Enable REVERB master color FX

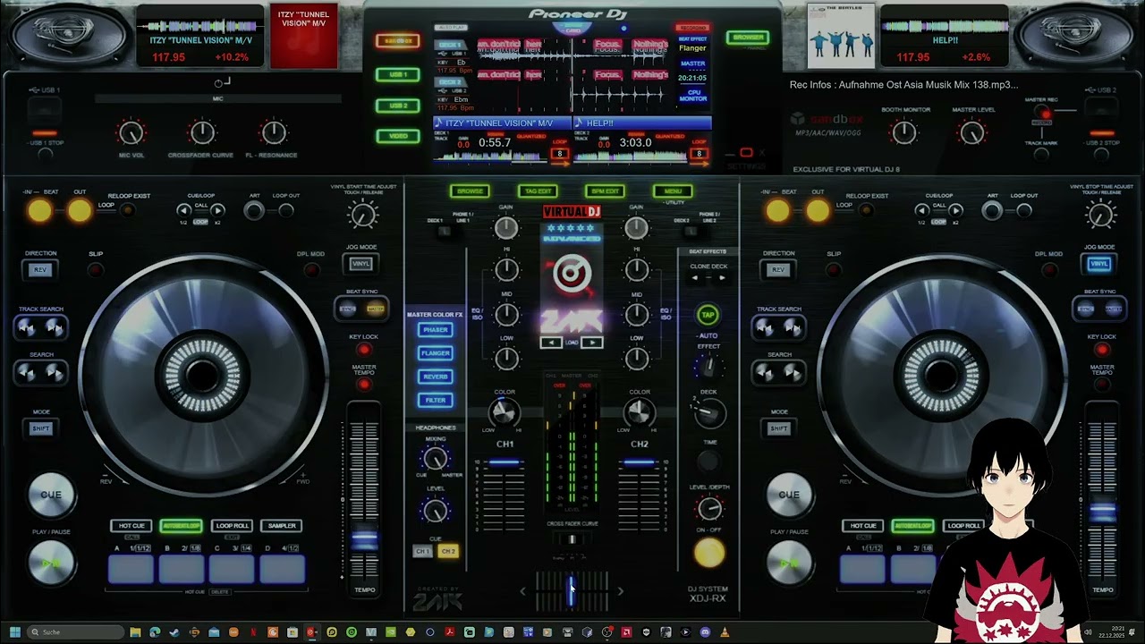tap(436, 377)
